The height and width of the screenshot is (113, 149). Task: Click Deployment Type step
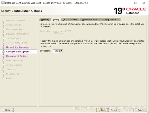click(15, 29)
